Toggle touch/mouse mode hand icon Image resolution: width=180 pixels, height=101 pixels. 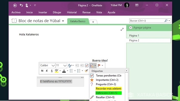[27, 5]
